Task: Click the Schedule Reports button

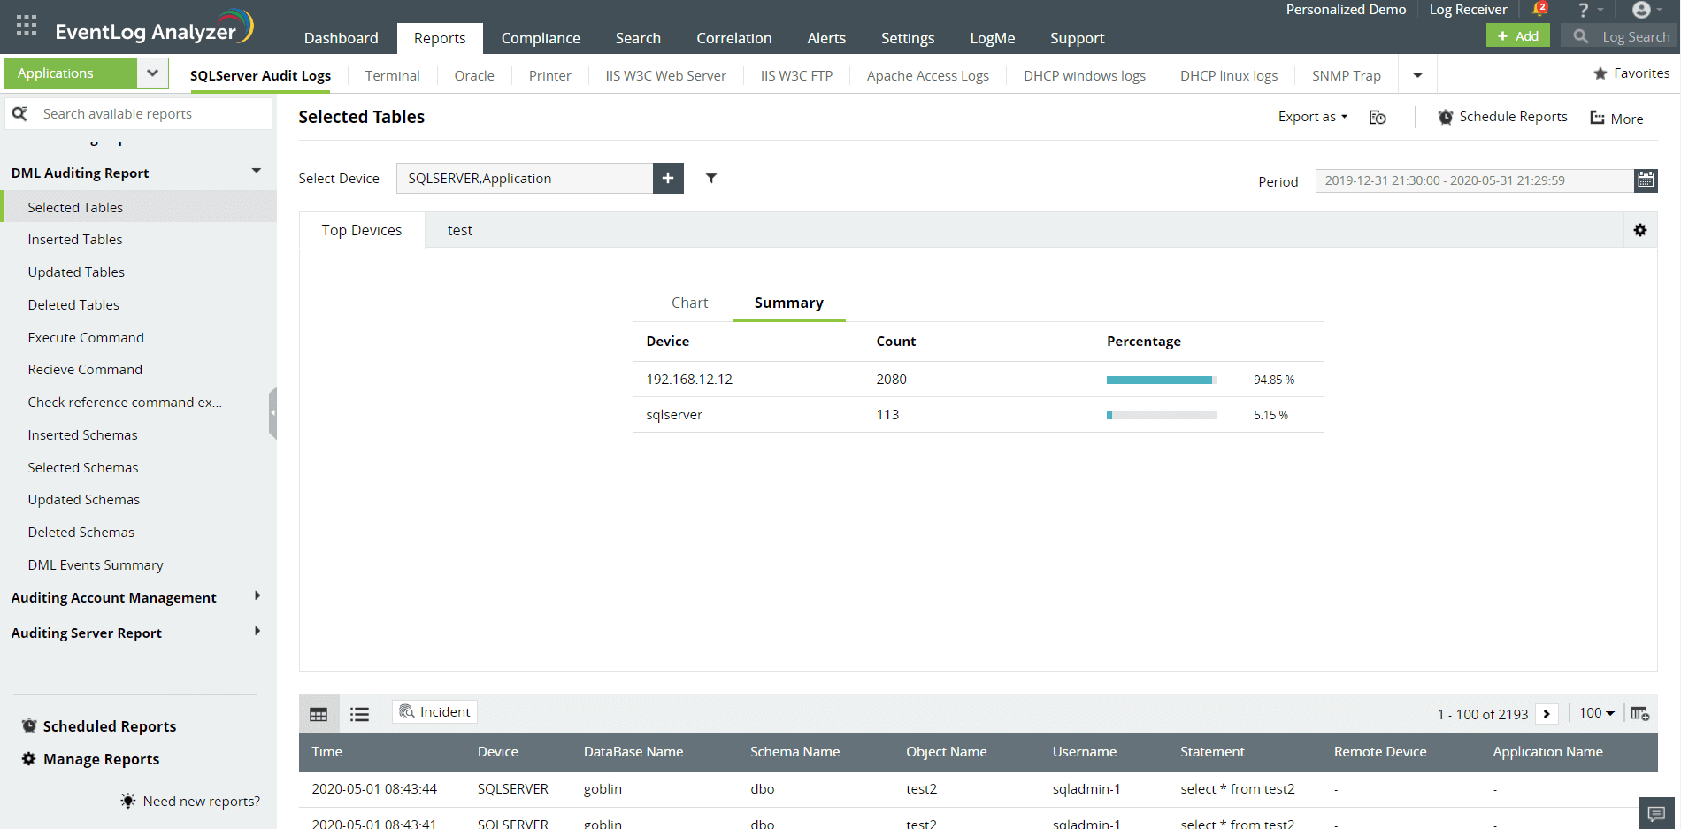Action: coord(1502,117)
